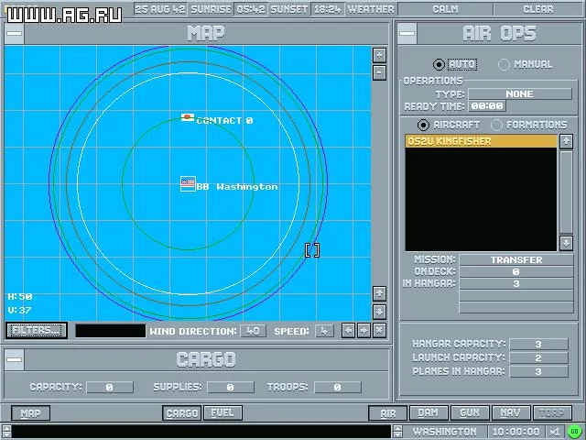Step the ship selector with the Washington arrows
The height and width of the screenshot is (440, 586).
click(x=397, y=432)
